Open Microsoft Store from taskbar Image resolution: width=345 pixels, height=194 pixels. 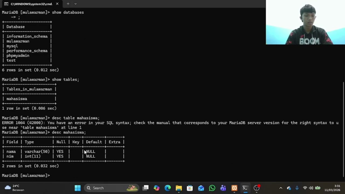pos(190,188)
